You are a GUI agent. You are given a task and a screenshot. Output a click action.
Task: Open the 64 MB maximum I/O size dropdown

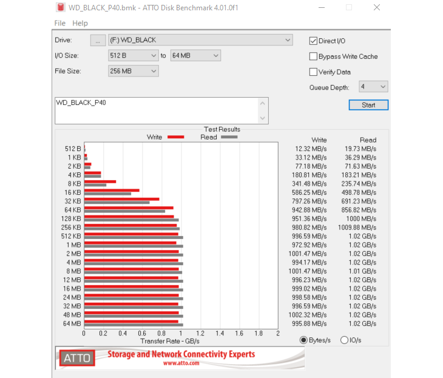click(x=195, y=56)
